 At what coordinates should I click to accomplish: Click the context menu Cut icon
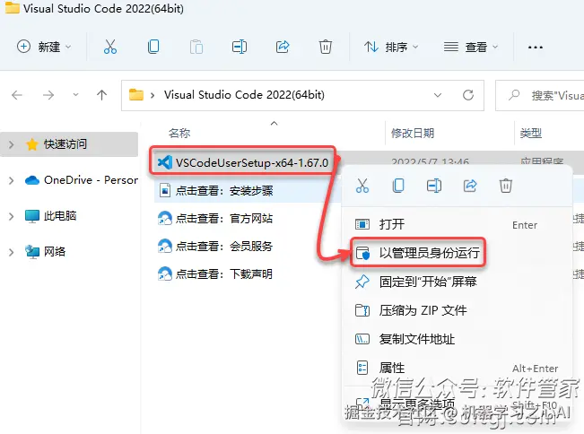point(362,186)
